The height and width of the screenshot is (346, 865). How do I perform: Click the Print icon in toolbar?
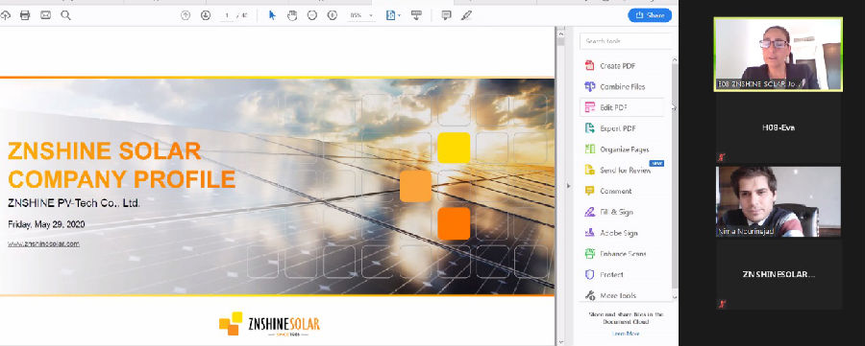pyautogui.click(x=25, y=15)
